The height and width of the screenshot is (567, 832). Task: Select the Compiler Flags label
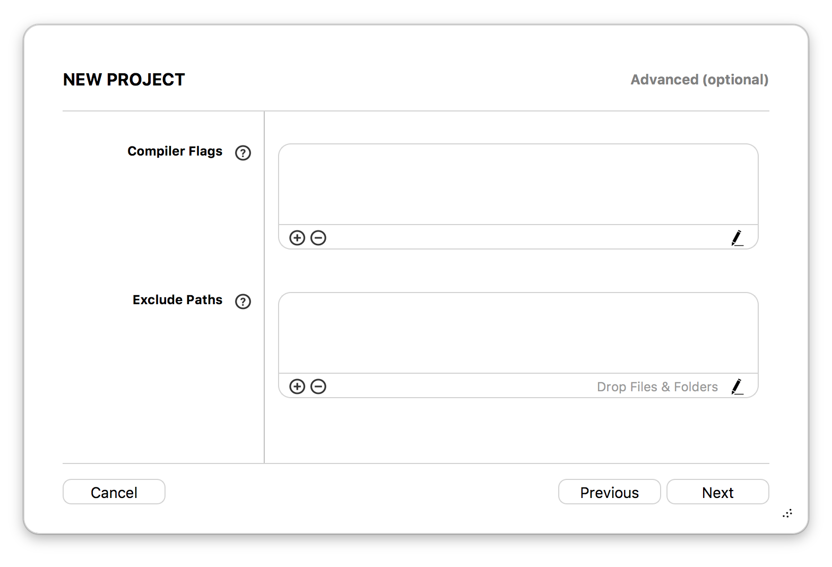click(175, 151)
